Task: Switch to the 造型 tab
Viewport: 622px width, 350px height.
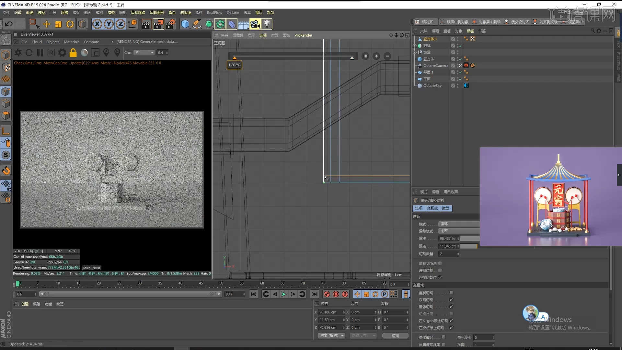Action: [x=445, y=208]
